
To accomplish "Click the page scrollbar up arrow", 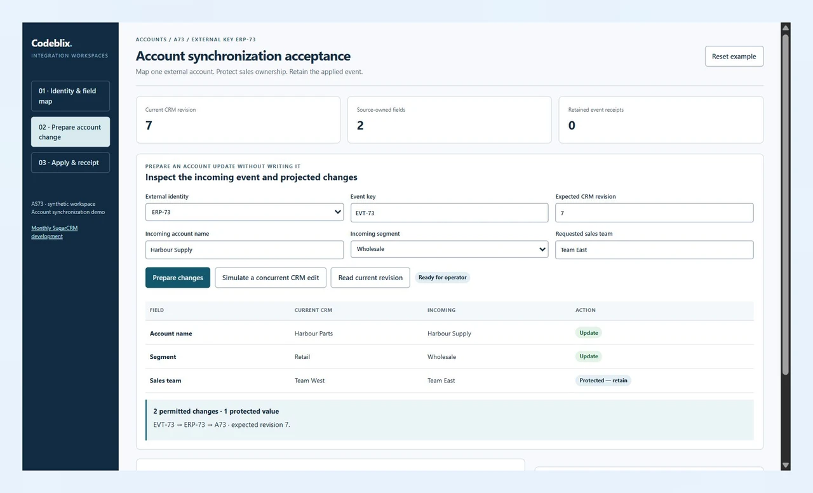I will (786, 28).
